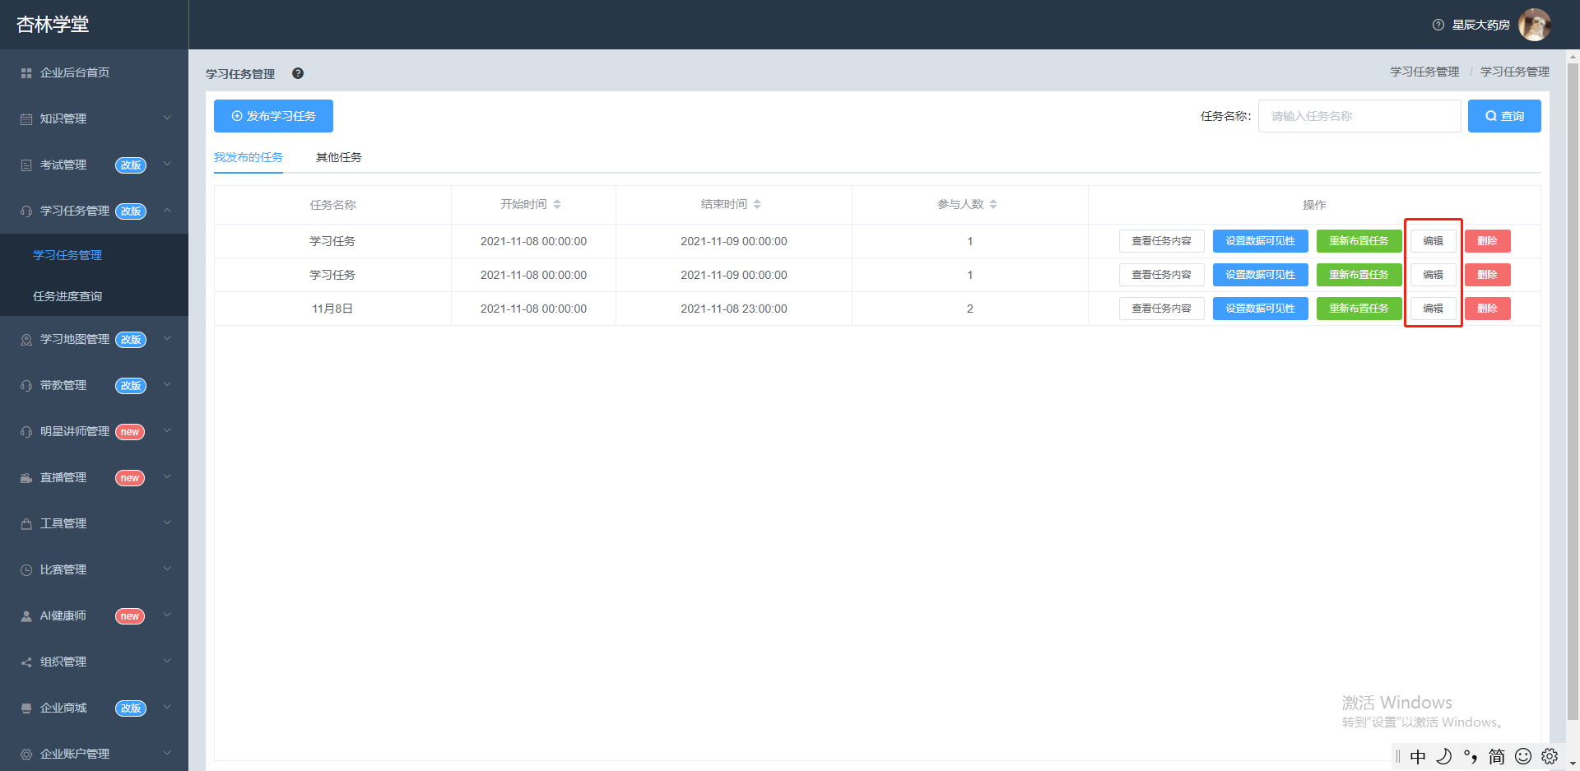
Task: Click the 企业账户管理 gear icon
Action: 26,755
